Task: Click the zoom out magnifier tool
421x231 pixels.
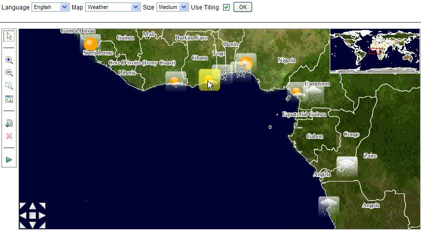Action: pyautogui.click(x=9, y=73)
